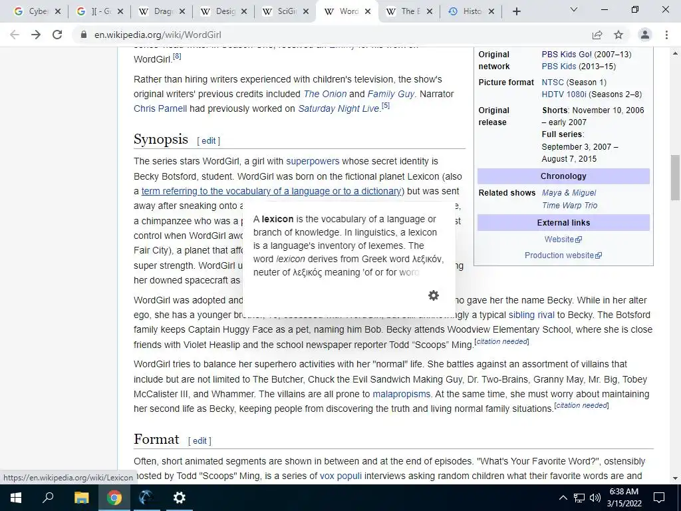Open the Time Warp Trio link
681x511 pixels.
[x=570, y=206]
